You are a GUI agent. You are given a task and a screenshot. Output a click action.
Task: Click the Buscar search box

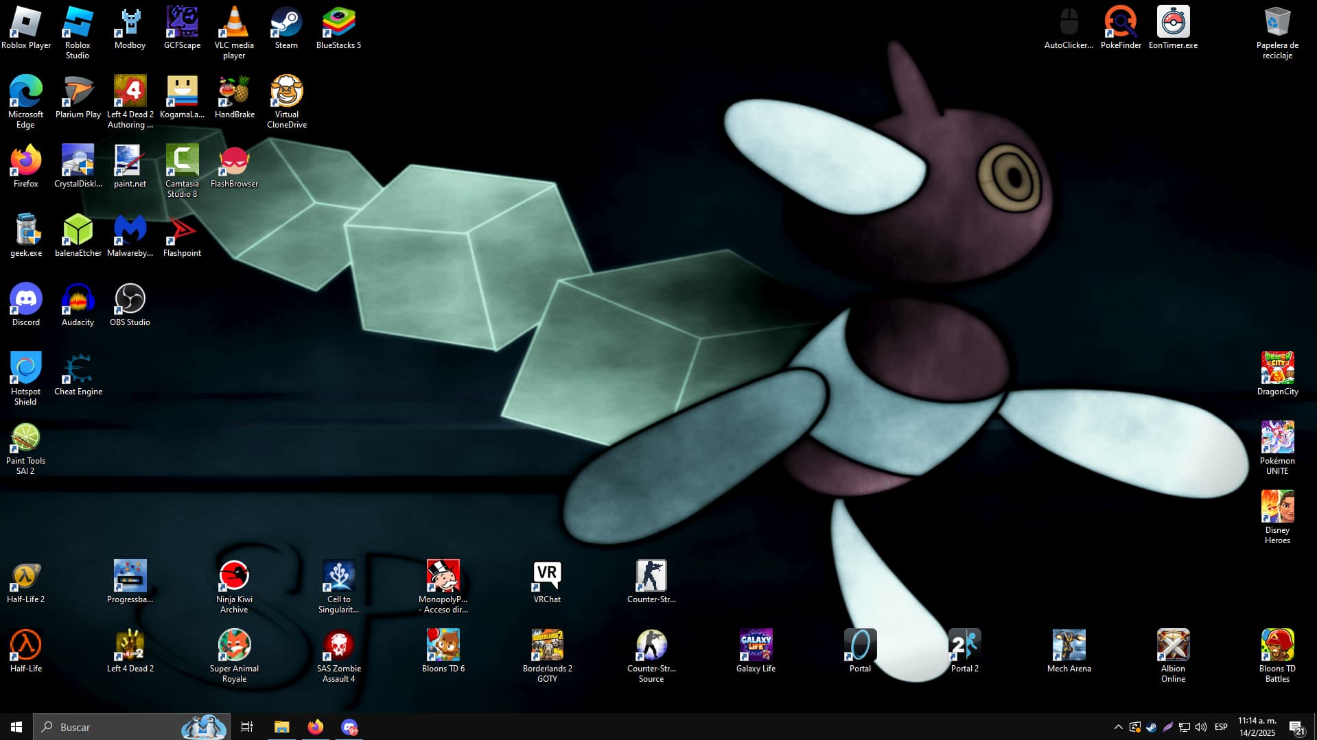pyautogui.click(x=132, y=726)
